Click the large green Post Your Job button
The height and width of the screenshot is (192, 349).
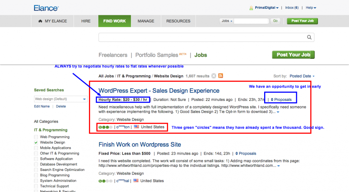coord(293,55)
